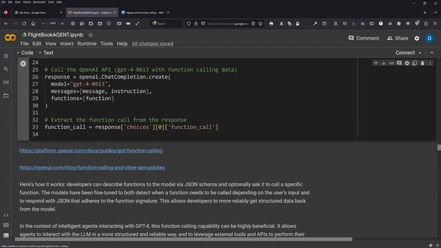Open the View menu in Colab
Screen dimensions: 441x248
(50, 43)
